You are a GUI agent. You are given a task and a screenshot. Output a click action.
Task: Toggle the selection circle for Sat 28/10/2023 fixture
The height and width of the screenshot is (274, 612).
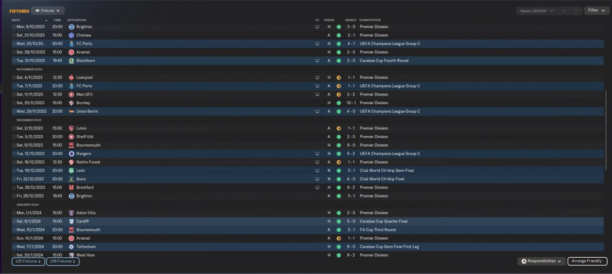(14, 52)
